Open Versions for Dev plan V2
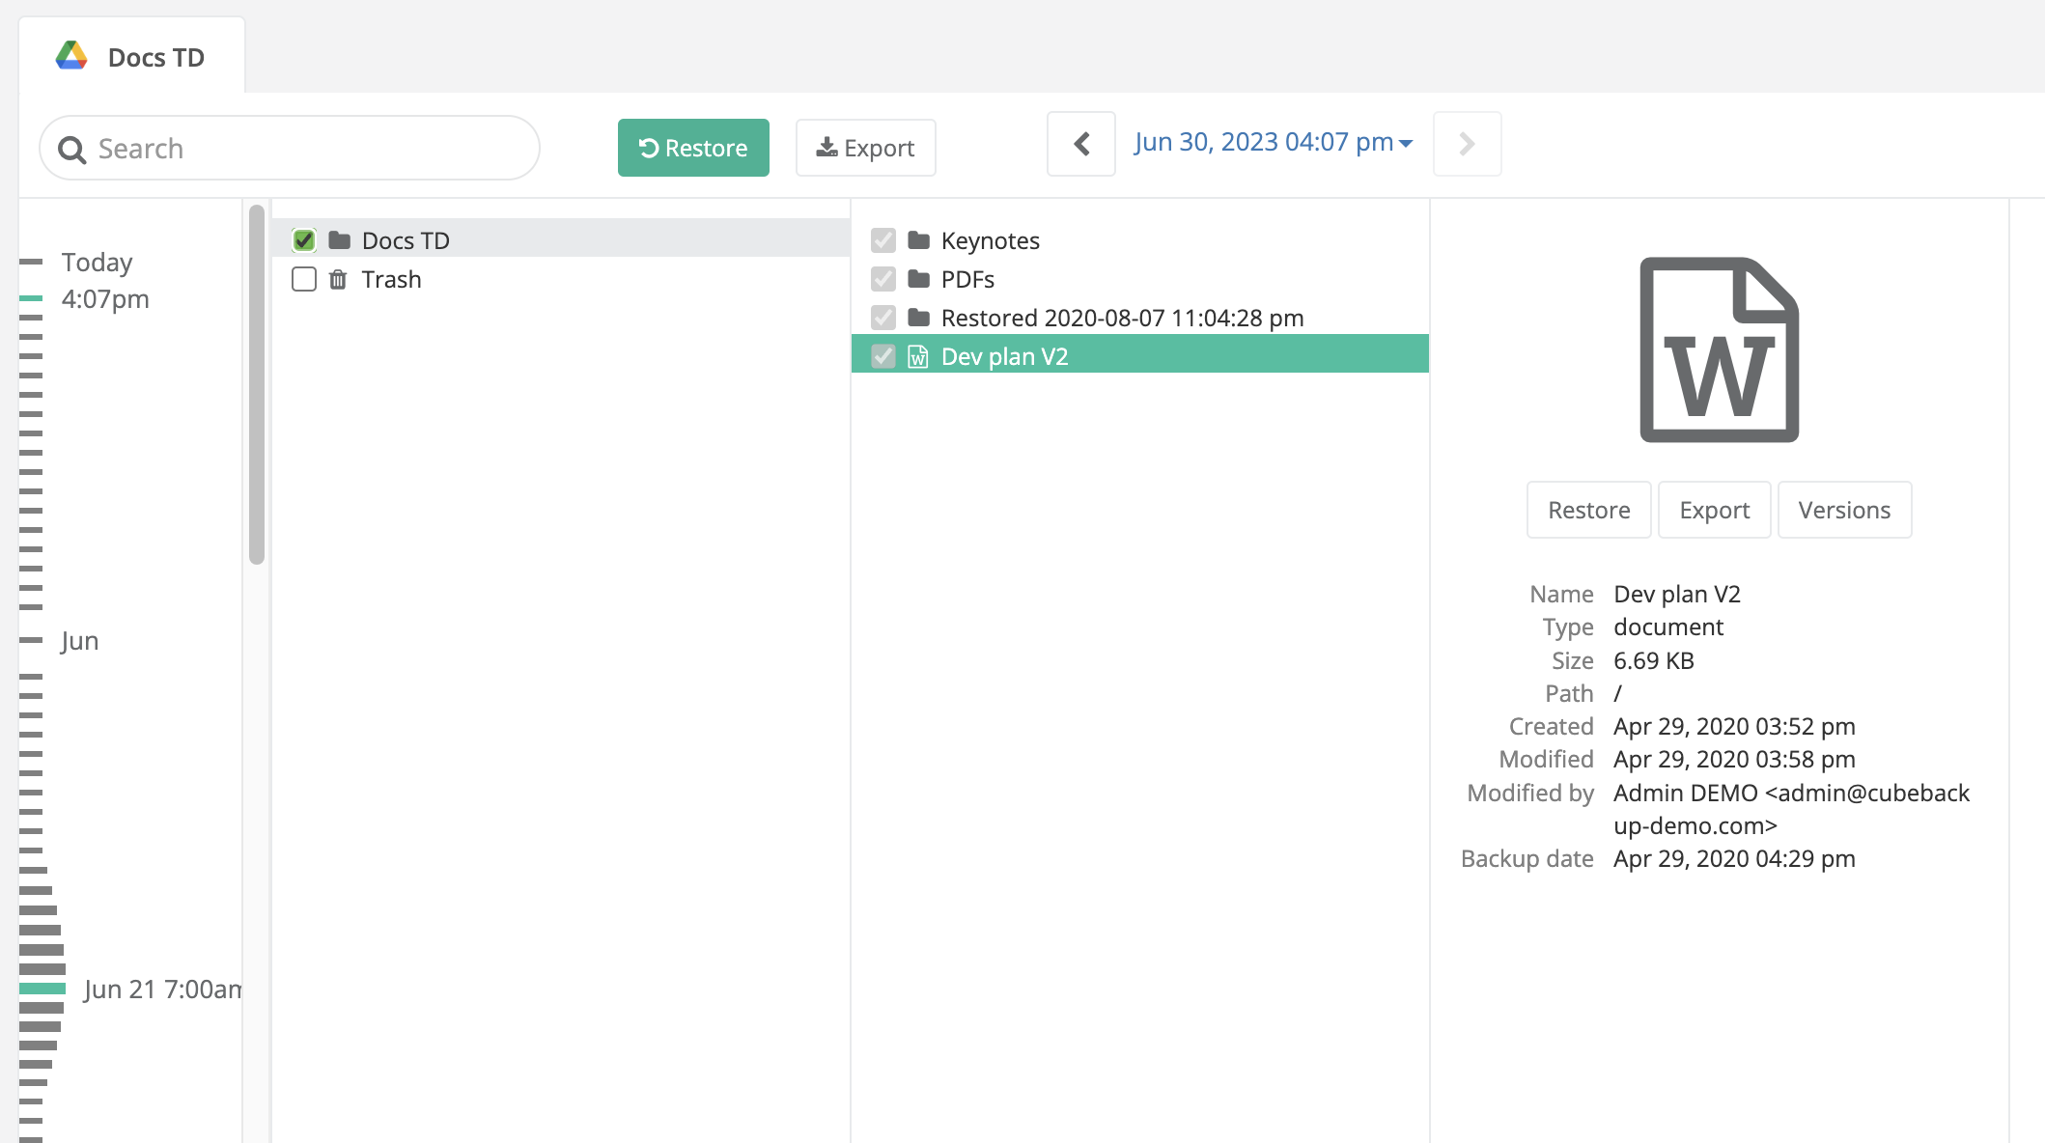The width and height of the screenshot is (2045, 1143). (x=1844, y=510)
